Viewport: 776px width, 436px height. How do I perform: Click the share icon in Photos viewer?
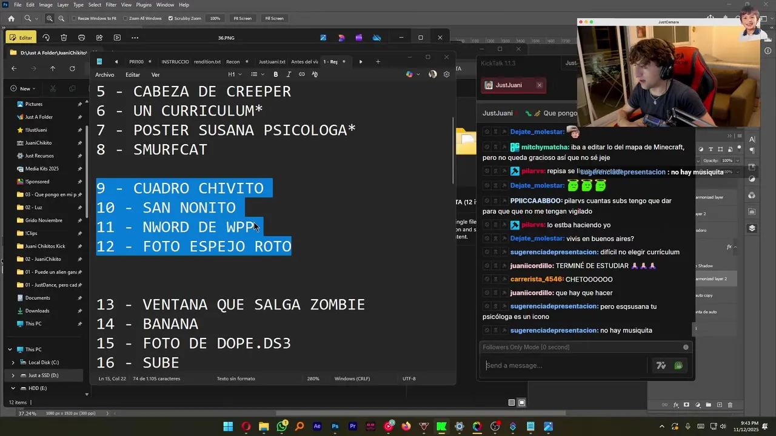point(99,38)
